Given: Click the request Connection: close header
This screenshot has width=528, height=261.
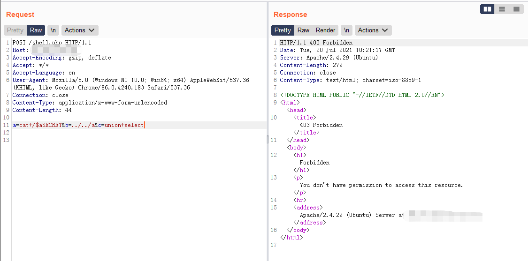Looking at the screenshot, I should click(40, 95).
